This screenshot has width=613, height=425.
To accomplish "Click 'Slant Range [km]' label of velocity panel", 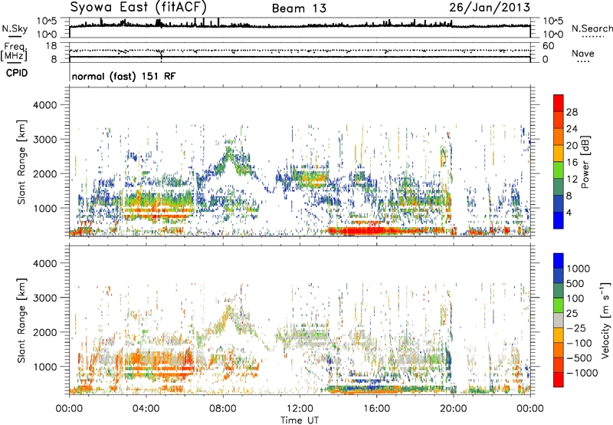I will click(x=21, y=321).
